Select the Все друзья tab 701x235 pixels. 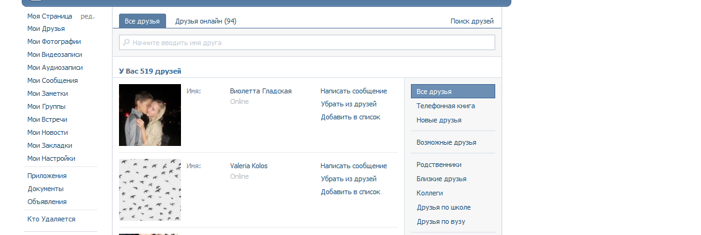coord(142,21)
